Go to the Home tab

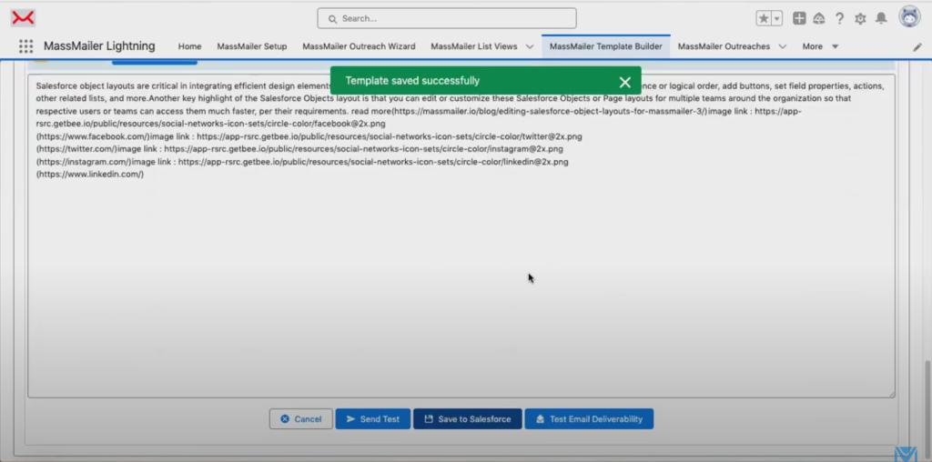(189, 46)
